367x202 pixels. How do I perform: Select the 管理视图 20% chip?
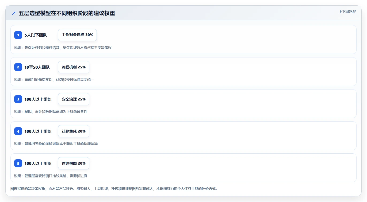click(x=74, y=163)
